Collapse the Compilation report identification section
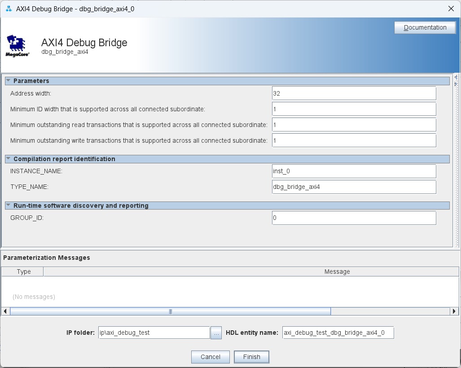 [x=8, y=159]
